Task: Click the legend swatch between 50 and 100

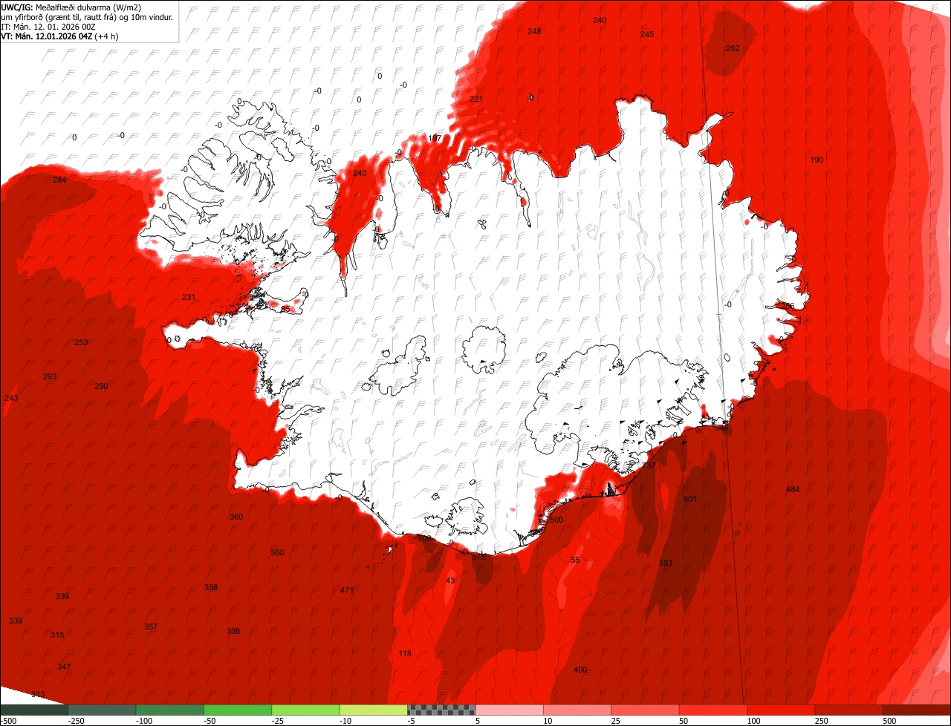Action: 713,710
